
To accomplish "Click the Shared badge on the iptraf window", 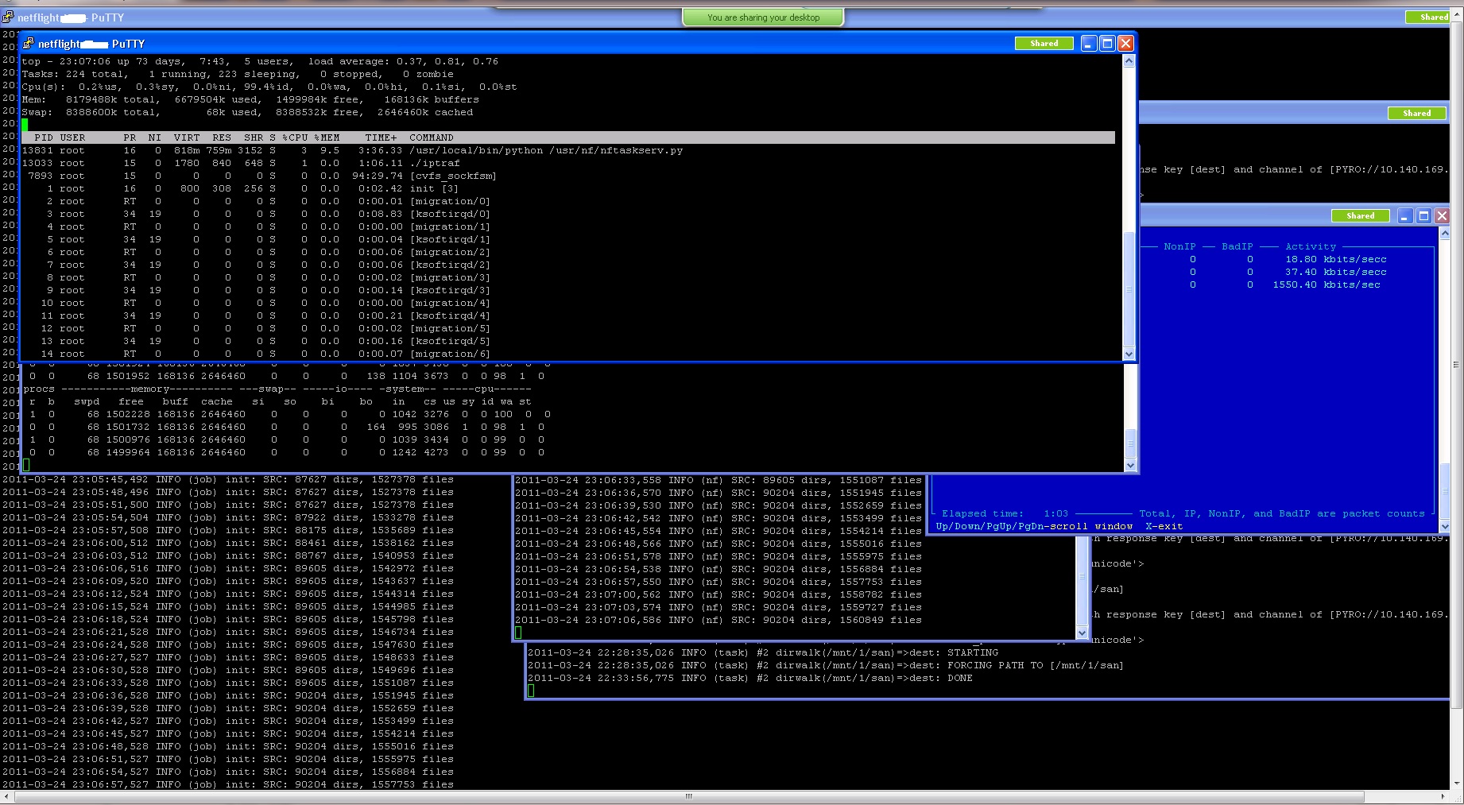I will 1360,216.
